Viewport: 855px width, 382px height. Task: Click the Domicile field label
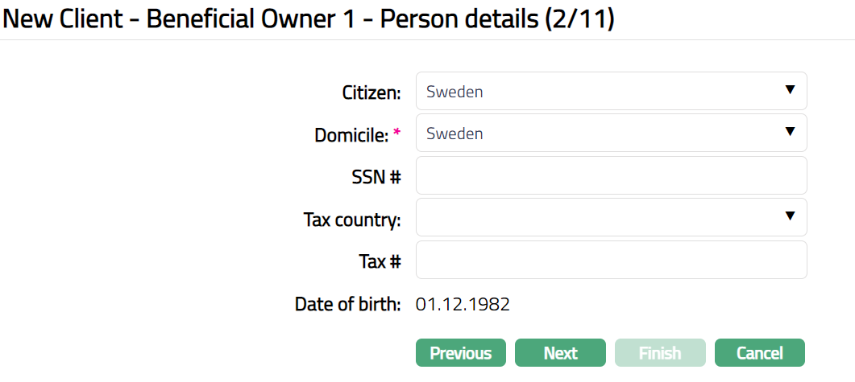point(351,135)
